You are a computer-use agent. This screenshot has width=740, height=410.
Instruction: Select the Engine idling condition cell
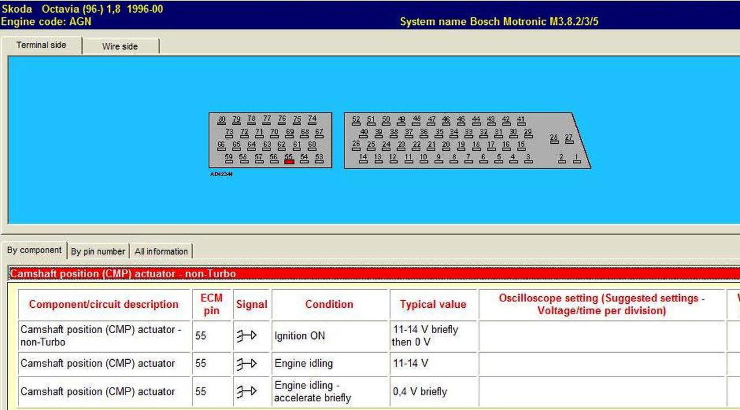(x=330, y=364)
